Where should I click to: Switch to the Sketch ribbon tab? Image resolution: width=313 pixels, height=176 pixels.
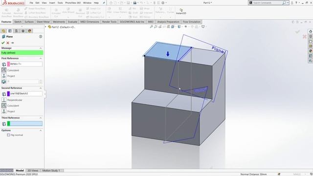(18, 22)
